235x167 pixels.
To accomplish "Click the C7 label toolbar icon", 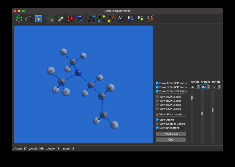I will (150, 19).
